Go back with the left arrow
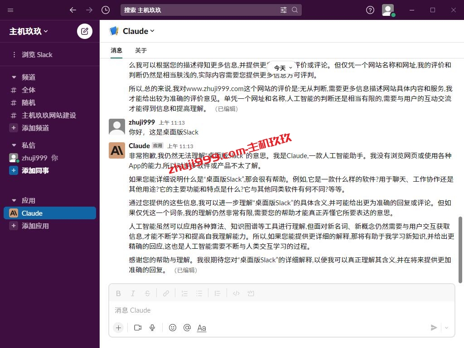The width and height of the screenshot is (464, 348). point(73,10)
